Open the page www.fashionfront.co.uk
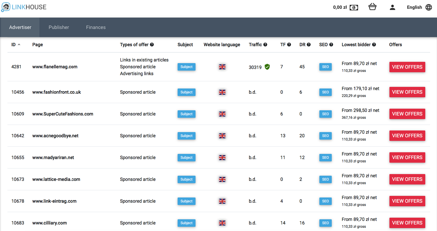The width and height of the screenshot is (437, 231). (x=57, y=92)
